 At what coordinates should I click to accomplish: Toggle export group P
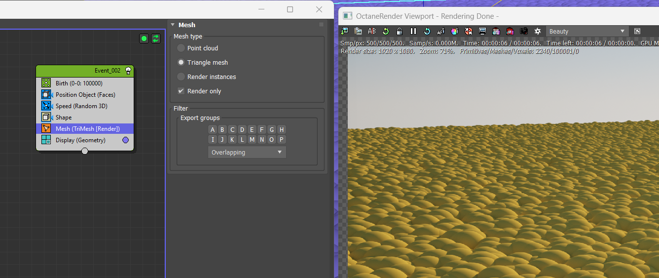282,139
